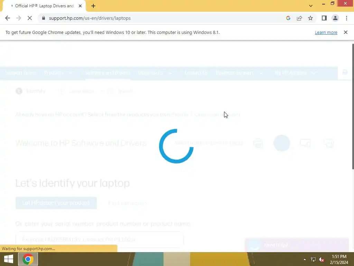Open a new tab
Viewport: 354px width, 266px height.
point(93,6)
